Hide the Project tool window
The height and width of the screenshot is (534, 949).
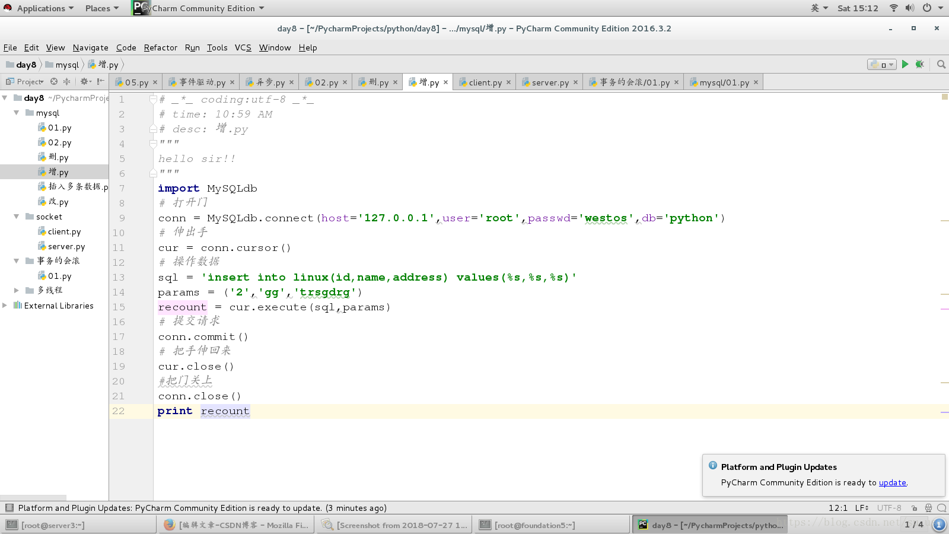(x=101, y=81)
